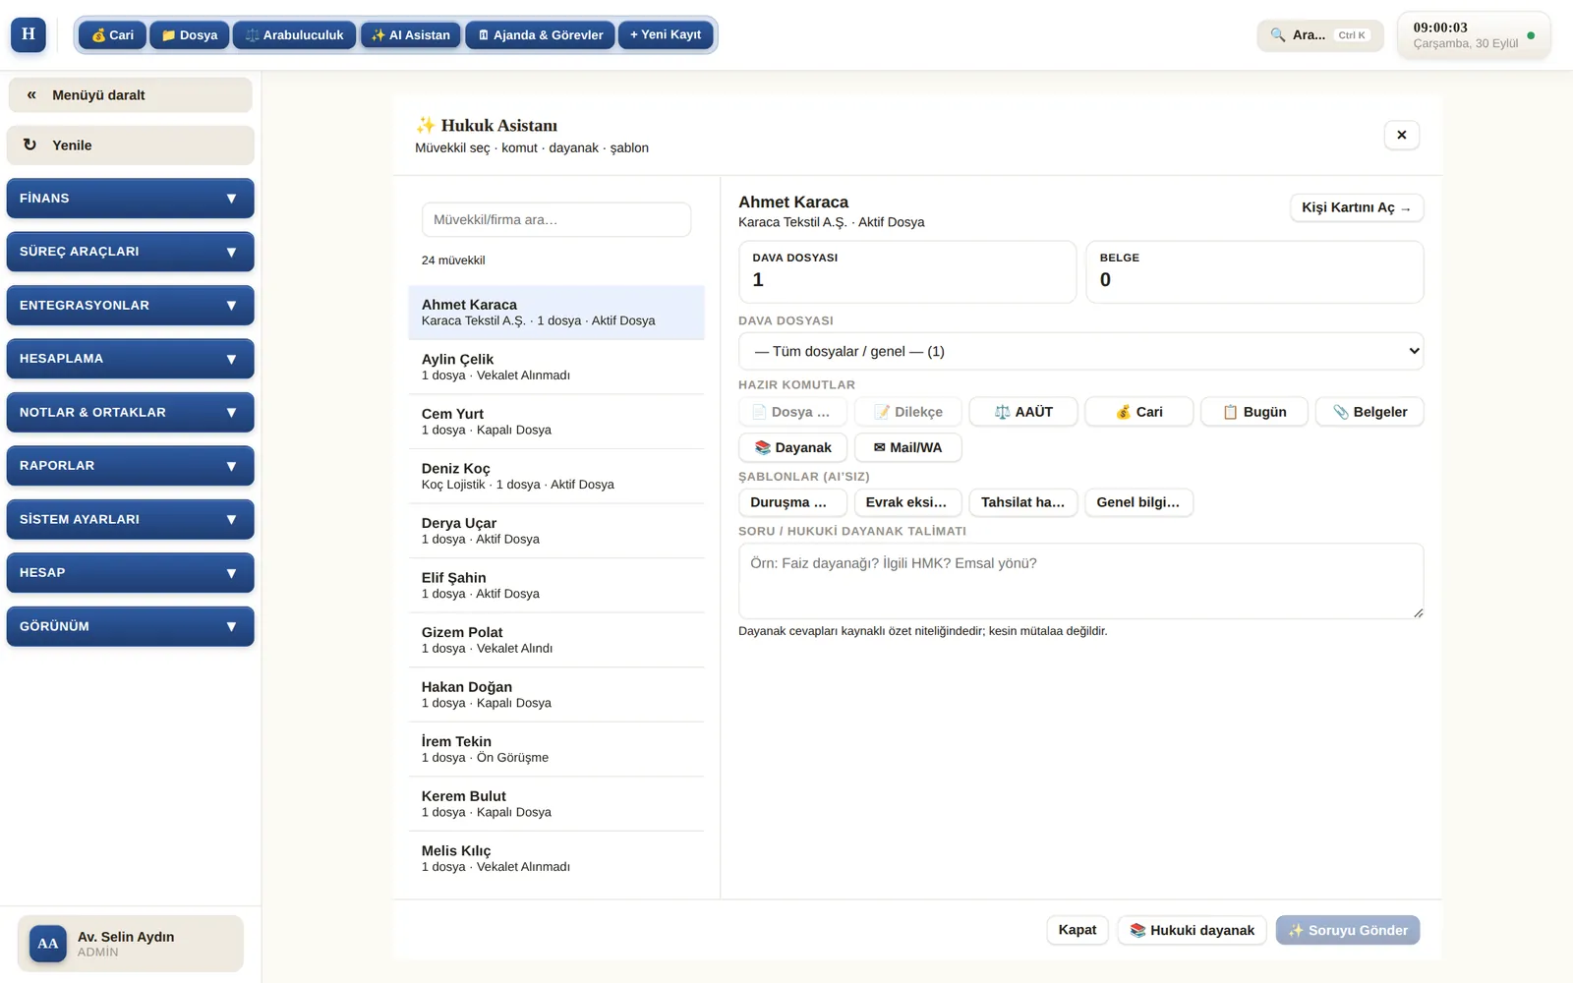Create a new record with Yeni Kayıt
This screenshot has width=1573, height=983.
click(x=666, y=35)
